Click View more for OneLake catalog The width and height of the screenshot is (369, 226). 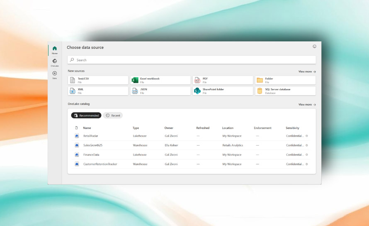(307, 105)
